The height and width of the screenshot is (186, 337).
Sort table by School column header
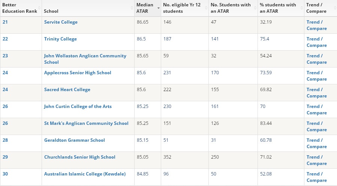51,11
